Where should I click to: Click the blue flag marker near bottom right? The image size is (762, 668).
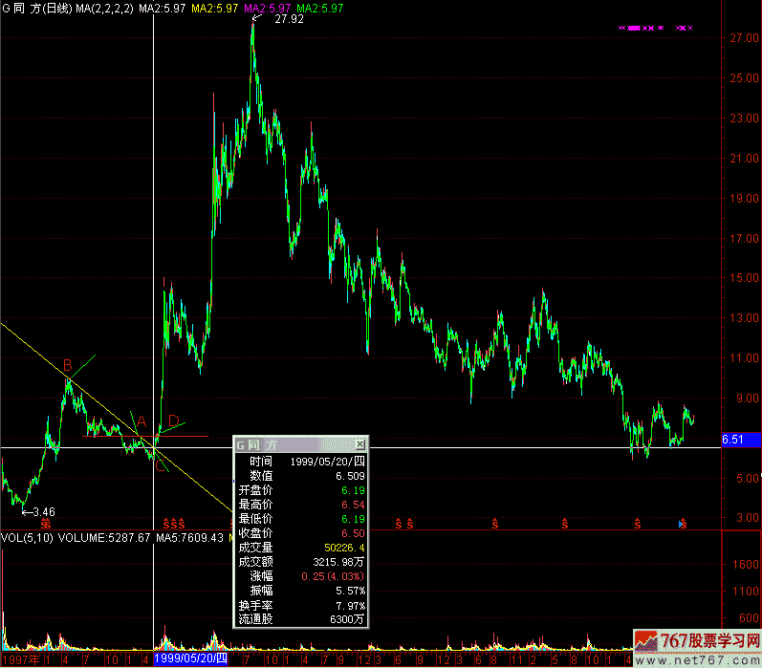(x=682, y=523)
